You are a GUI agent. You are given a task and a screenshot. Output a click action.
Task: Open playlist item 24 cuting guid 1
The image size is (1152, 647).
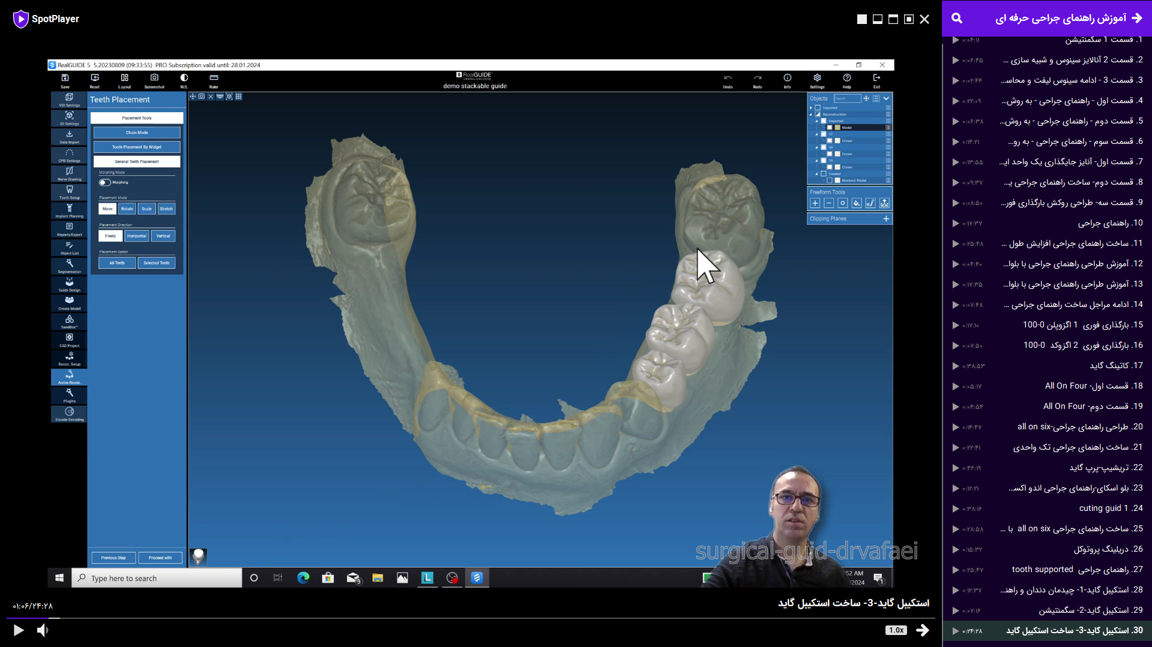click(x=1047, y=508)
